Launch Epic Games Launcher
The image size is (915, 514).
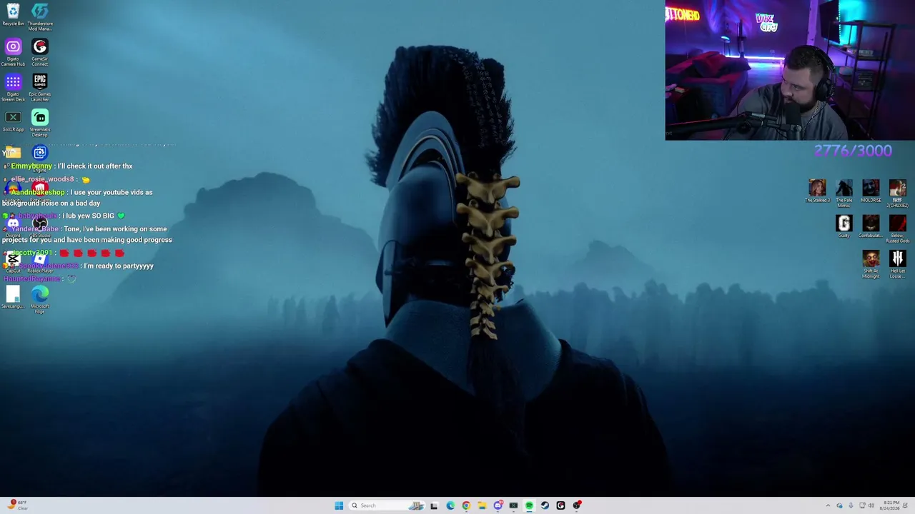[x=40, y=88]
